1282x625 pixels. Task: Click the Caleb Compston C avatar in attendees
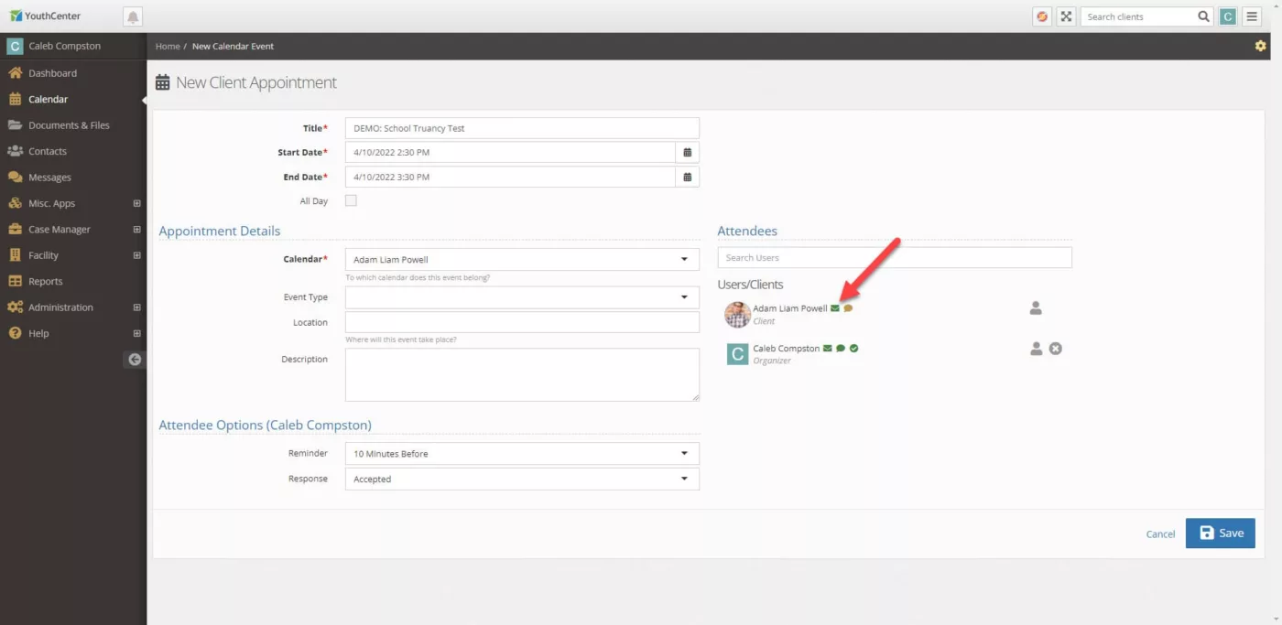pos(737,354)
